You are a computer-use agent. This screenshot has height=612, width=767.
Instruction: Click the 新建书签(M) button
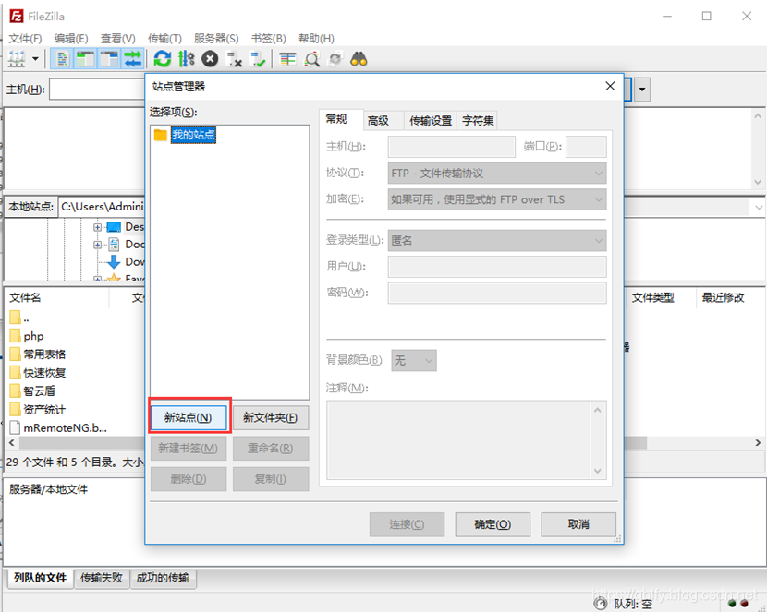click(x=189, y=449)
